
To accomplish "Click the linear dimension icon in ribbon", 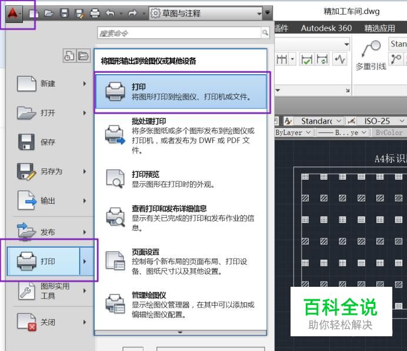I will pyautogui.click(x=282, y=59).
